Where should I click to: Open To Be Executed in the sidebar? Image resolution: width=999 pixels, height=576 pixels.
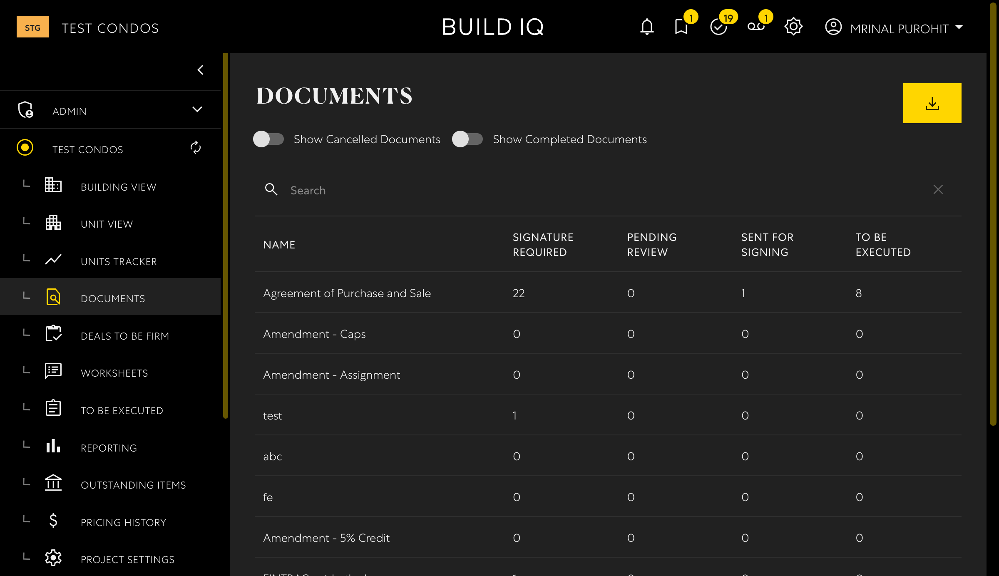[x=110, y=409]
